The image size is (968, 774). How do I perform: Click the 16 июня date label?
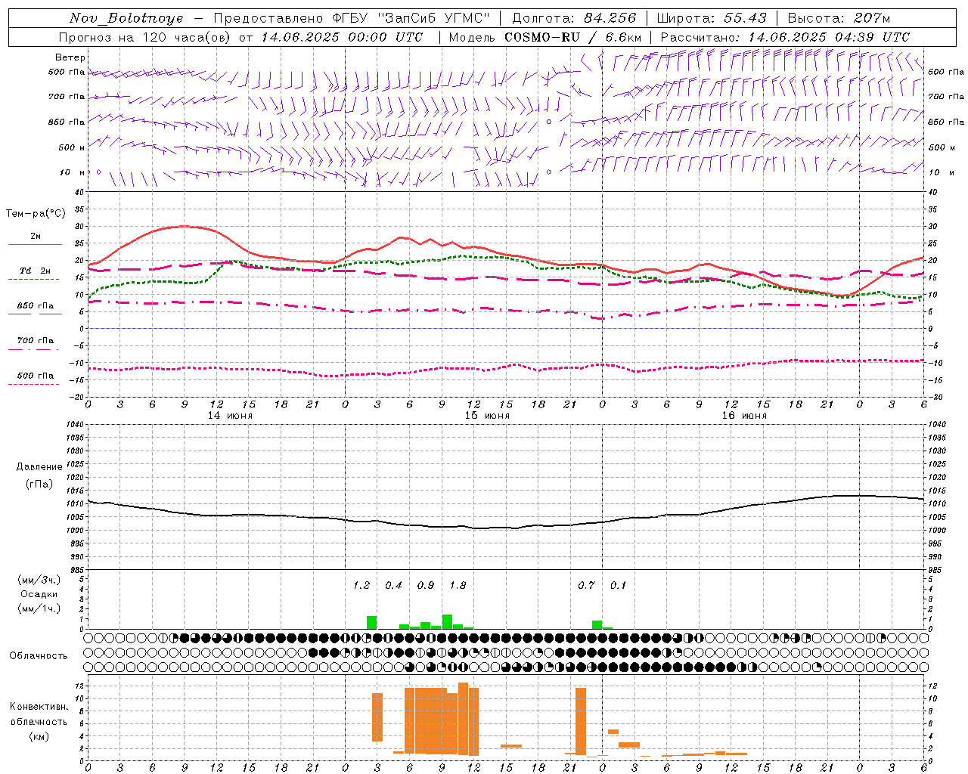coord(744,416)
